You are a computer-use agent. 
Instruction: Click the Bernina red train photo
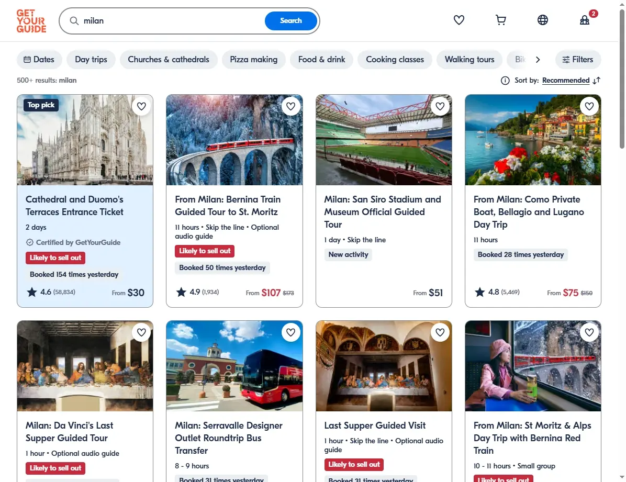234,140
